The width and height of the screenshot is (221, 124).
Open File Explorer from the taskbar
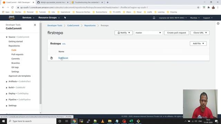pos(110,121)
